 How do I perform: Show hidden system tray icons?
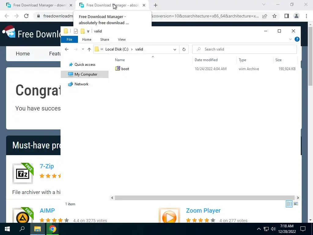[259, 229]
